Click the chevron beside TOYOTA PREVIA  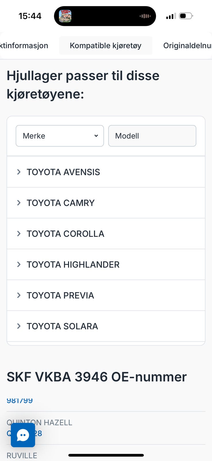[x=19, y=295]
